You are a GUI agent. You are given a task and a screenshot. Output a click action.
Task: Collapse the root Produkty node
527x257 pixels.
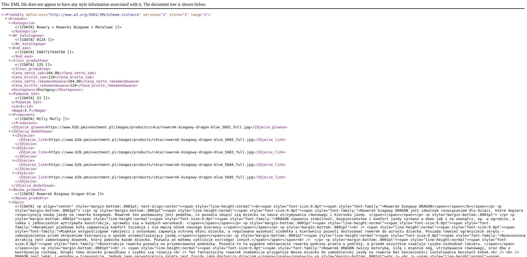coord(2,15)
